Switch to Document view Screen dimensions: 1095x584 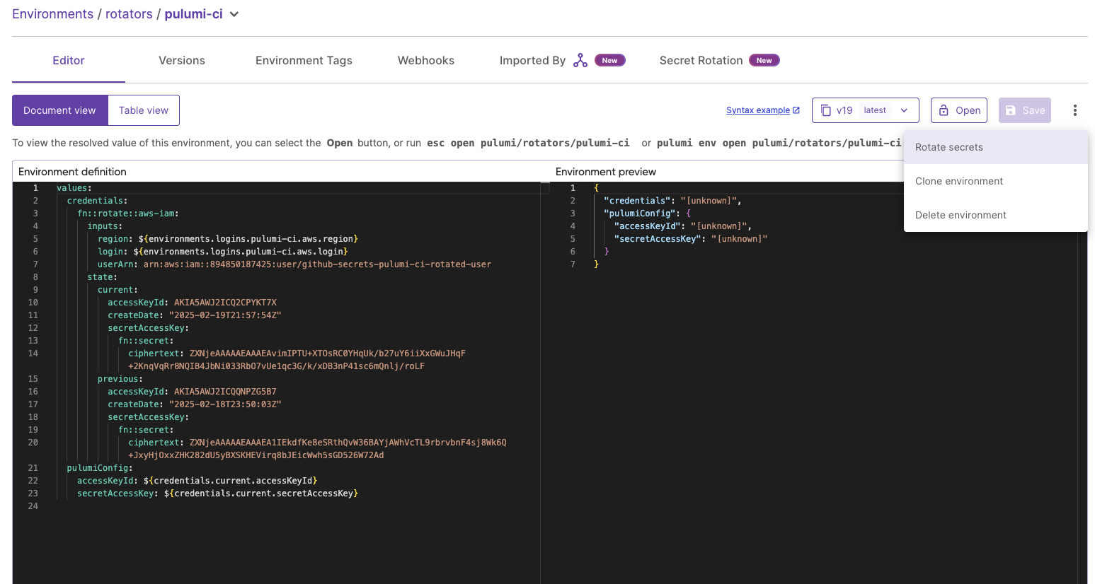[59, 110]
